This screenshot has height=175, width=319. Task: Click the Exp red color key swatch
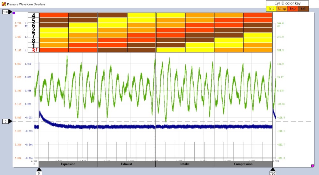tap(293, 9)
